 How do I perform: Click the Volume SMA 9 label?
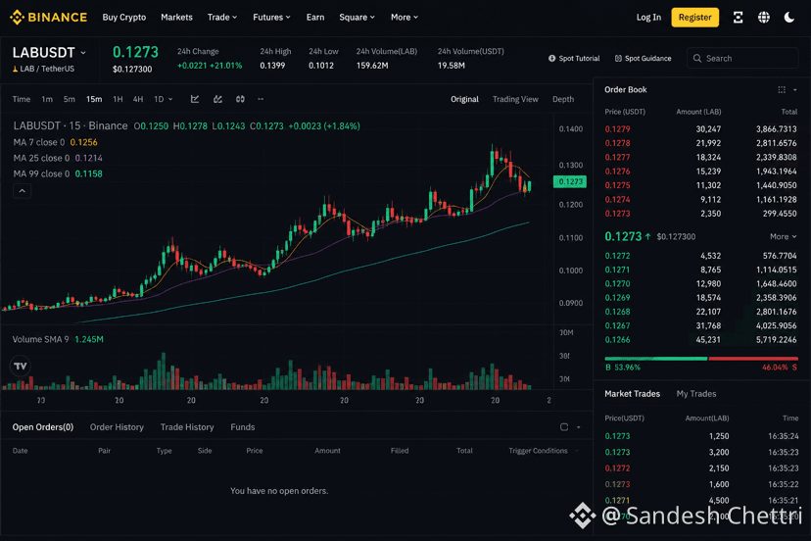click(x=41, y=340)
